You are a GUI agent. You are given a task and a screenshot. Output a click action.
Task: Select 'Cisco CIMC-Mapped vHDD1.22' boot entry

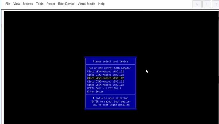(106, 75)
